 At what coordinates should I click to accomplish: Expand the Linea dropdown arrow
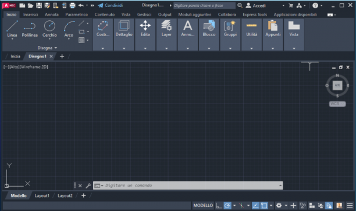pos(12,40)
